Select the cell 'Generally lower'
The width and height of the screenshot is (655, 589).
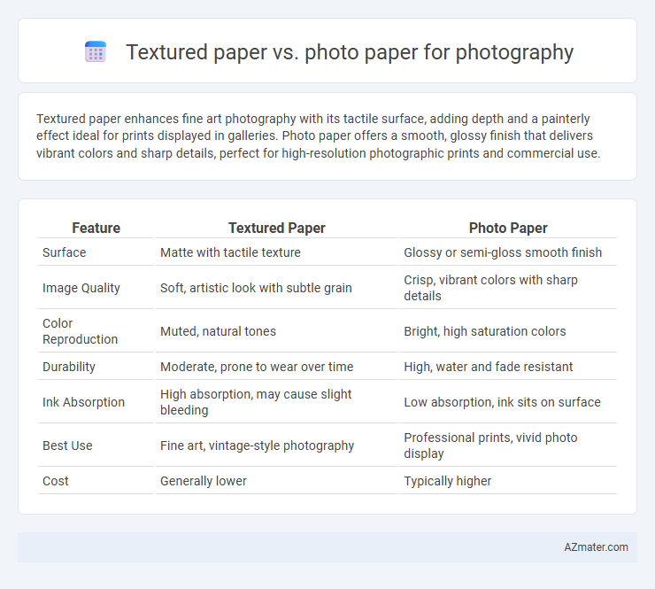click(x=204, y=481)
